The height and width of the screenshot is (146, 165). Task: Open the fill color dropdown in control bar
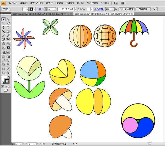point(27,9)
